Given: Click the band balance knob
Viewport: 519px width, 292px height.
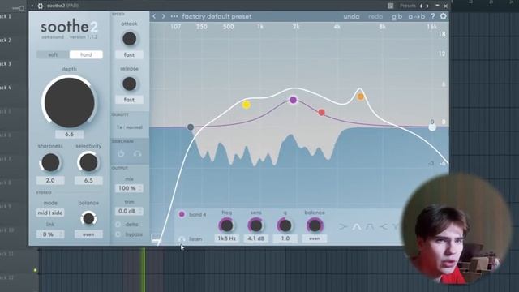Looking at the screenshot, I should click(x=315, y=225).
